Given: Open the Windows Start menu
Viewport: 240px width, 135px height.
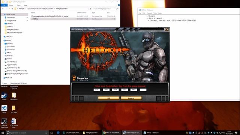Looking at the screenshot, I should pyautogui.click(x=3, y=133).
